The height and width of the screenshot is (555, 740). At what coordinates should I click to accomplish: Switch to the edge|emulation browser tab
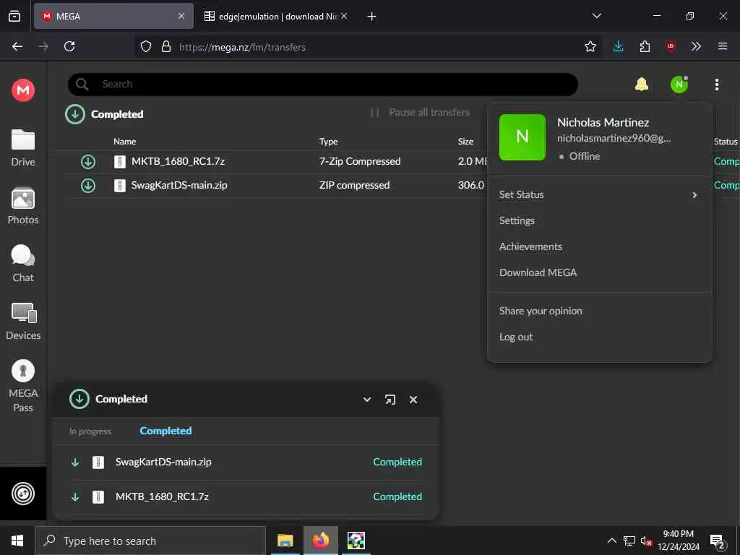point(277,16)
